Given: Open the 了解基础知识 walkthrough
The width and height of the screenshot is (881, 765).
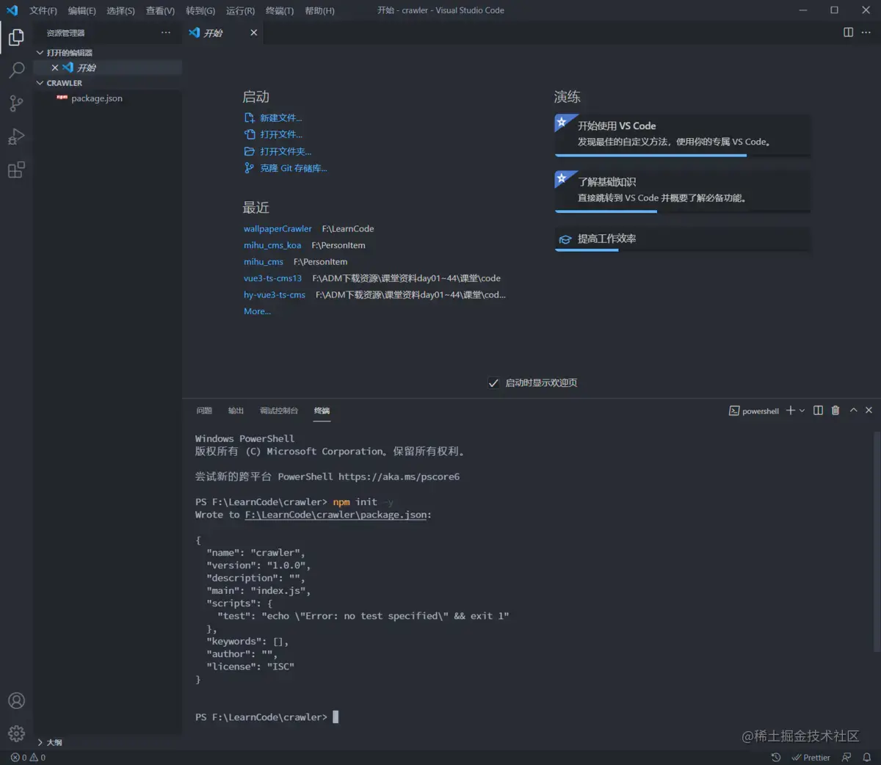Looking at the screenshot, I should click(682, 191).
